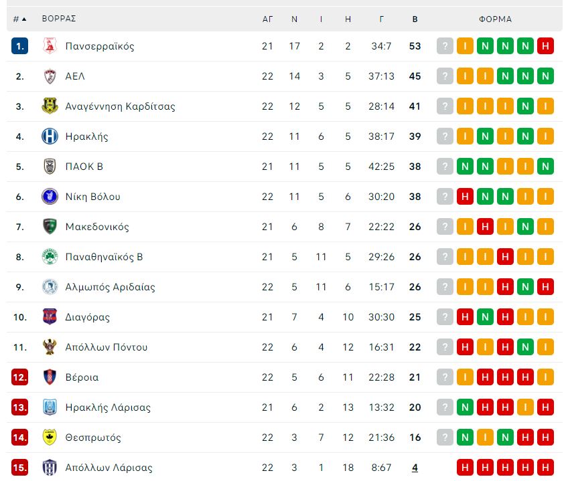Sort table by the # rank column
This screenshot has width=568, height=481.
[x=19, y=19]
